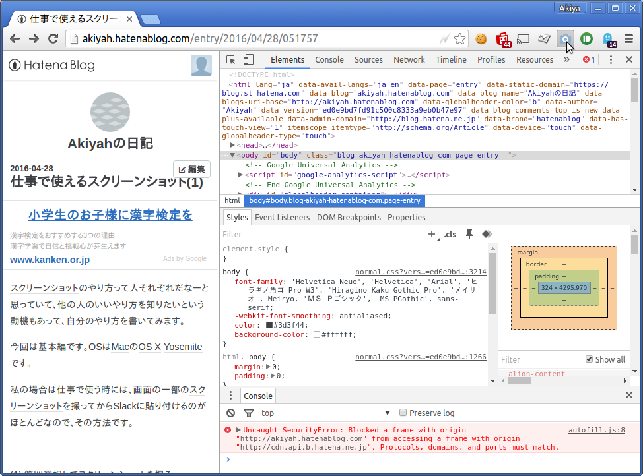The image size is (643, 476).
Task: Expand the padding shorthand property
Action: tap(273, 376)
